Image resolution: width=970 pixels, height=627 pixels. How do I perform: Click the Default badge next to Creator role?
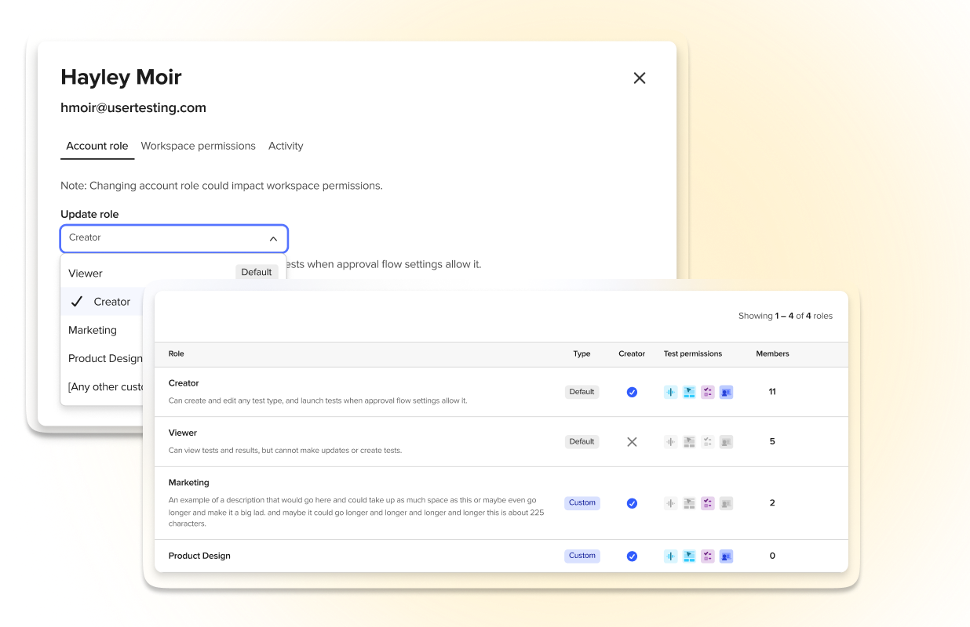582,391
